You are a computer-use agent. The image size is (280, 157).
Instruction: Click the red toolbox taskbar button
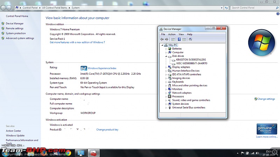point(93,153)
